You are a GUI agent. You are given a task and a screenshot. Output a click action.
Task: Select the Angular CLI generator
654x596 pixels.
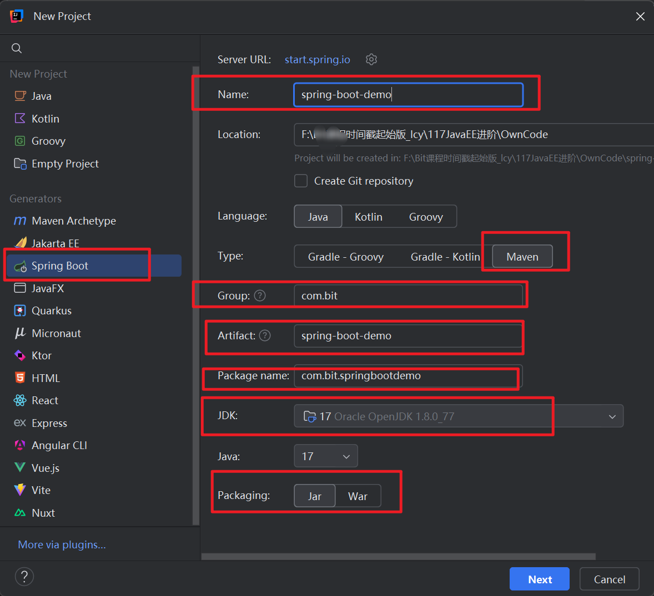coord(94,445)
